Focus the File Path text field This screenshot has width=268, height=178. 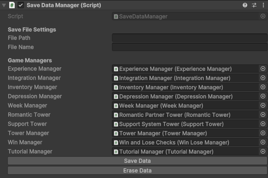click(x=190, y=38)
